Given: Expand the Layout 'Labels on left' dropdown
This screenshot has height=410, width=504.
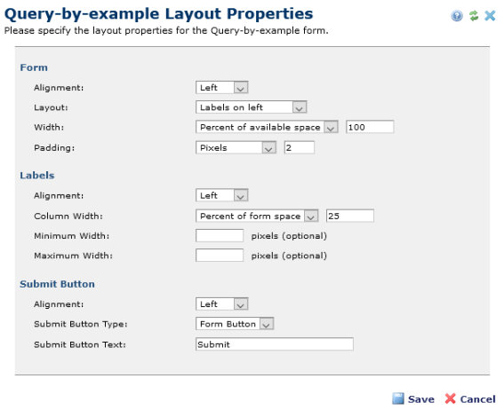Looking at the screenshot, I should point(251,107).
